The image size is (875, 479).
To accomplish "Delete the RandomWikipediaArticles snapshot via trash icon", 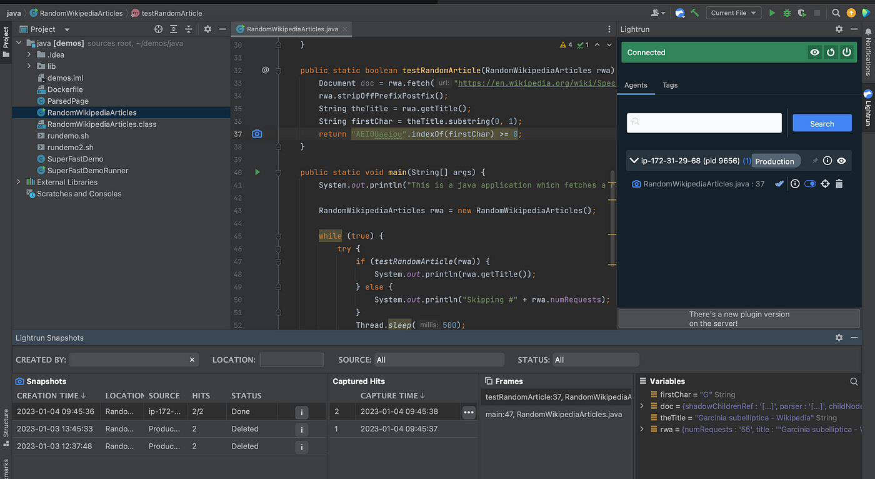I will pos(839,183).
